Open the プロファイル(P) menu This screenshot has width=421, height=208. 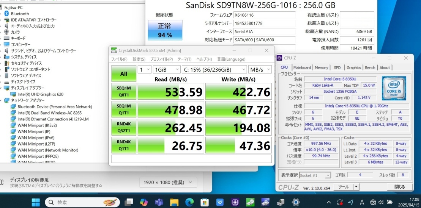[x=161, y=59]
